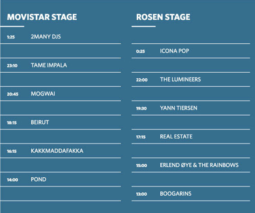Open the Real Estate set entry
This screenshot has width=255, height=213.
176,137
